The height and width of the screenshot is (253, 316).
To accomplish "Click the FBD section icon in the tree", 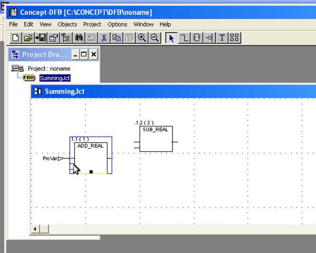I will click(x=29, y=78).
